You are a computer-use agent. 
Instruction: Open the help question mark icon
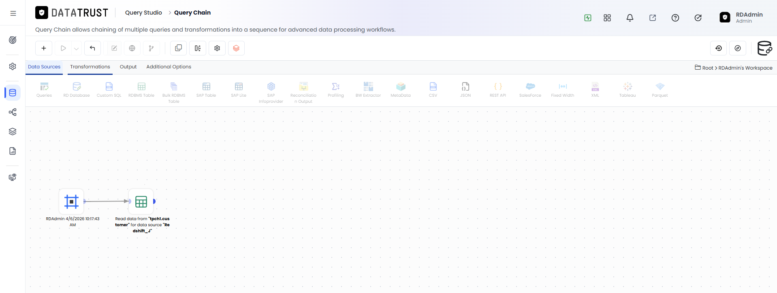click(675, 18)
